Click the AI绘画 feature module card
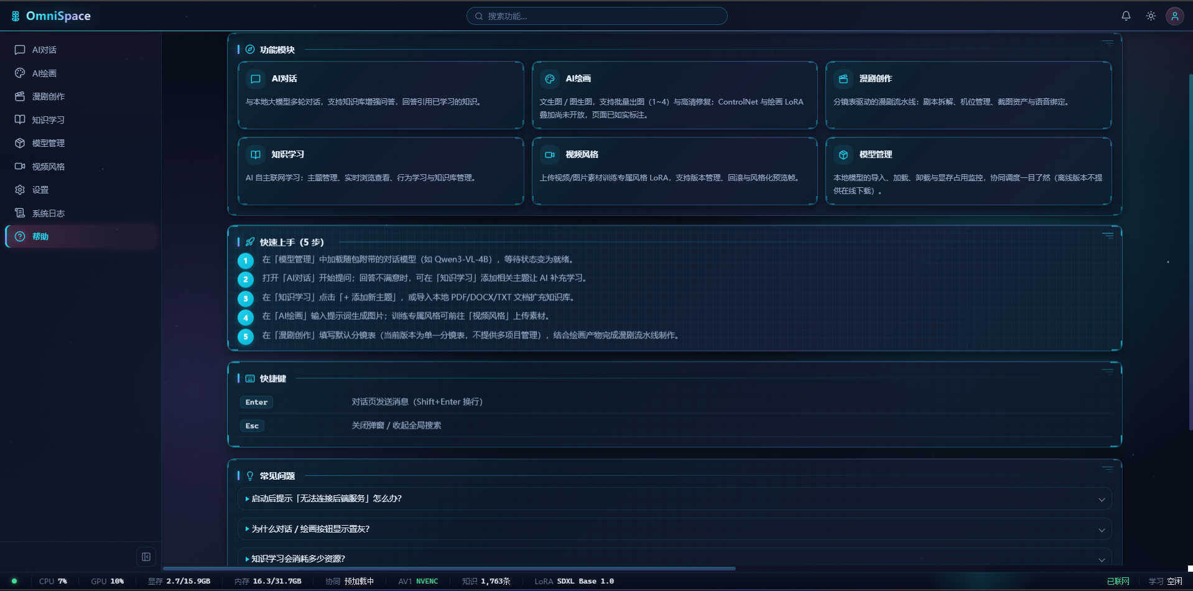 tap(674, 95)
